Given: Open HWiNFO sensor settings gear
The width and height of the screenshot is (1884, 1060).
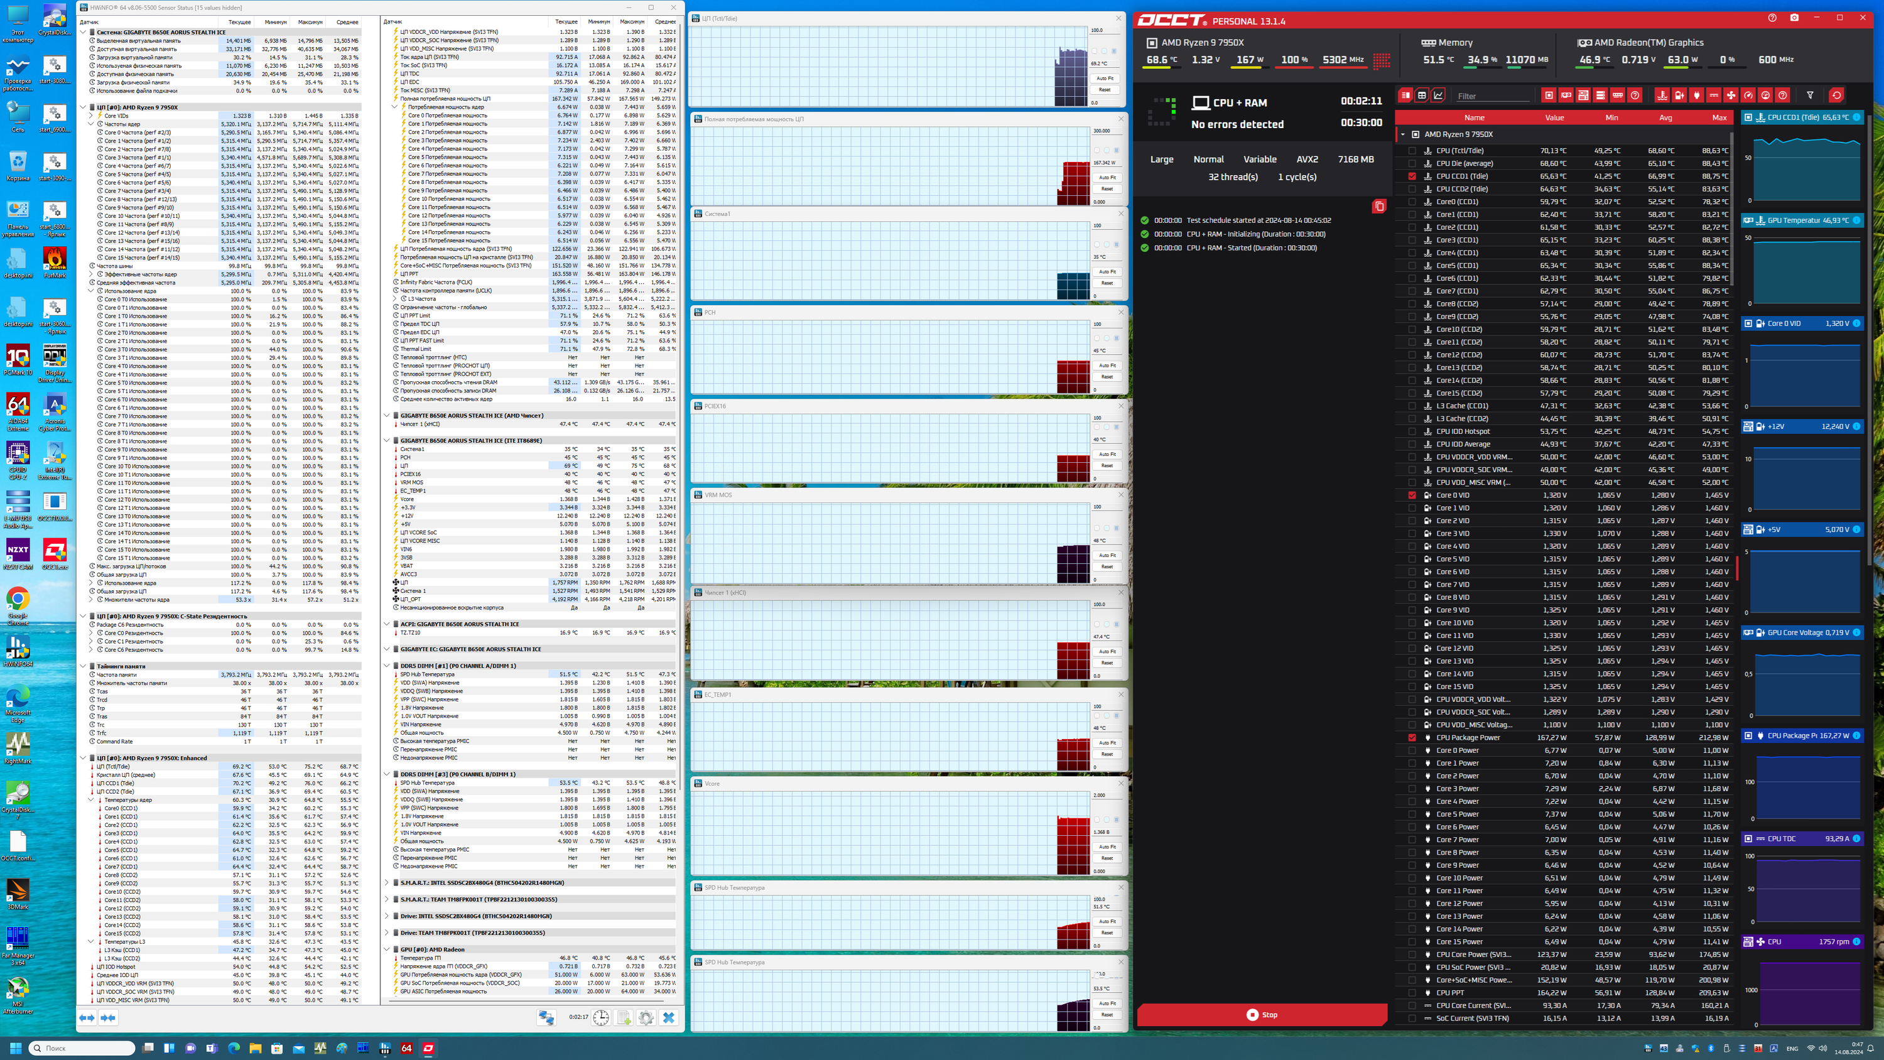Looking at the screenshot, I should click(x=646, y=1017).
